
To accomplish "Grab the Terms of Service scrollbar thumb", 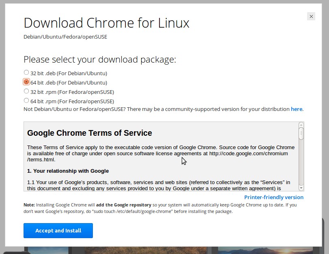I will [x=301, y=133].
